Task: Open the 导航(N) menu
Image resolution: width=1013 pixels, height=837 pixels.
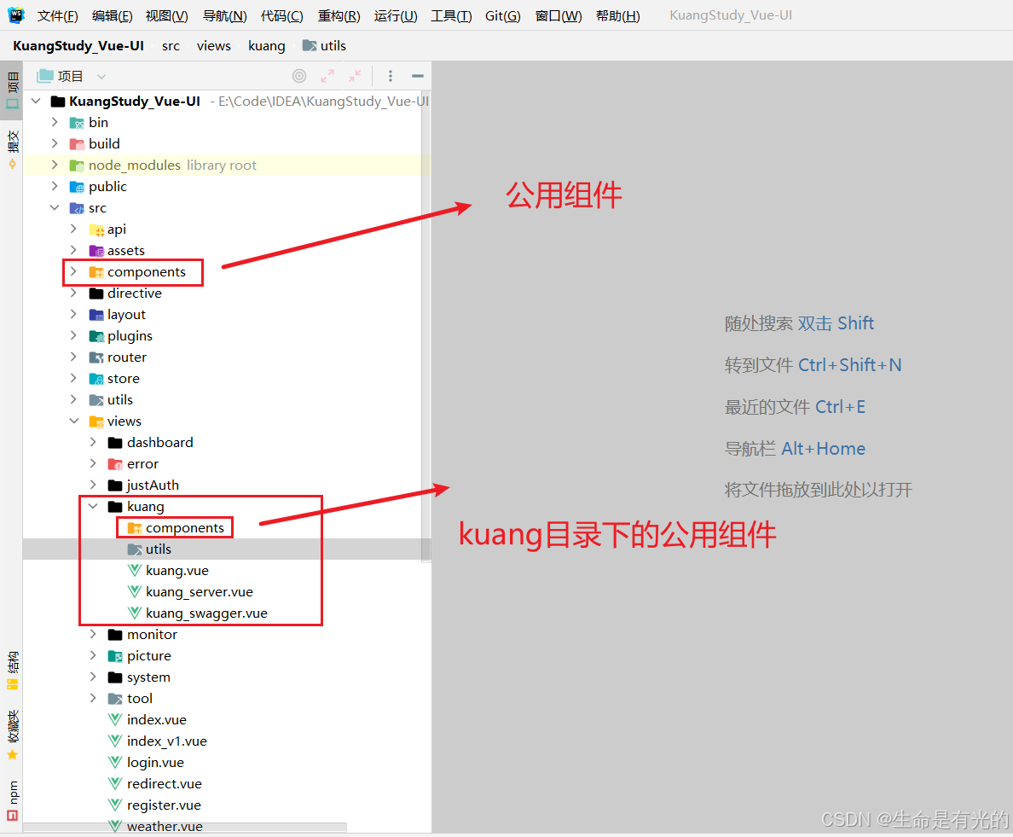Action: coord(225,15)
